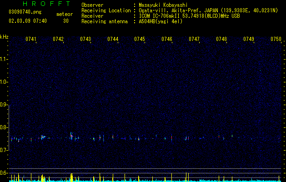Click the 0748 time marker

coord(221,39)
